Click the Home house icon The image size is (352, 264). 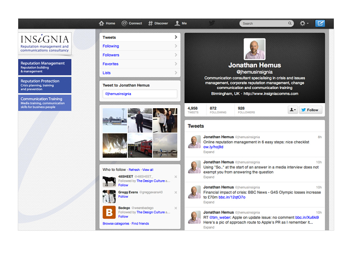[101, 23]
